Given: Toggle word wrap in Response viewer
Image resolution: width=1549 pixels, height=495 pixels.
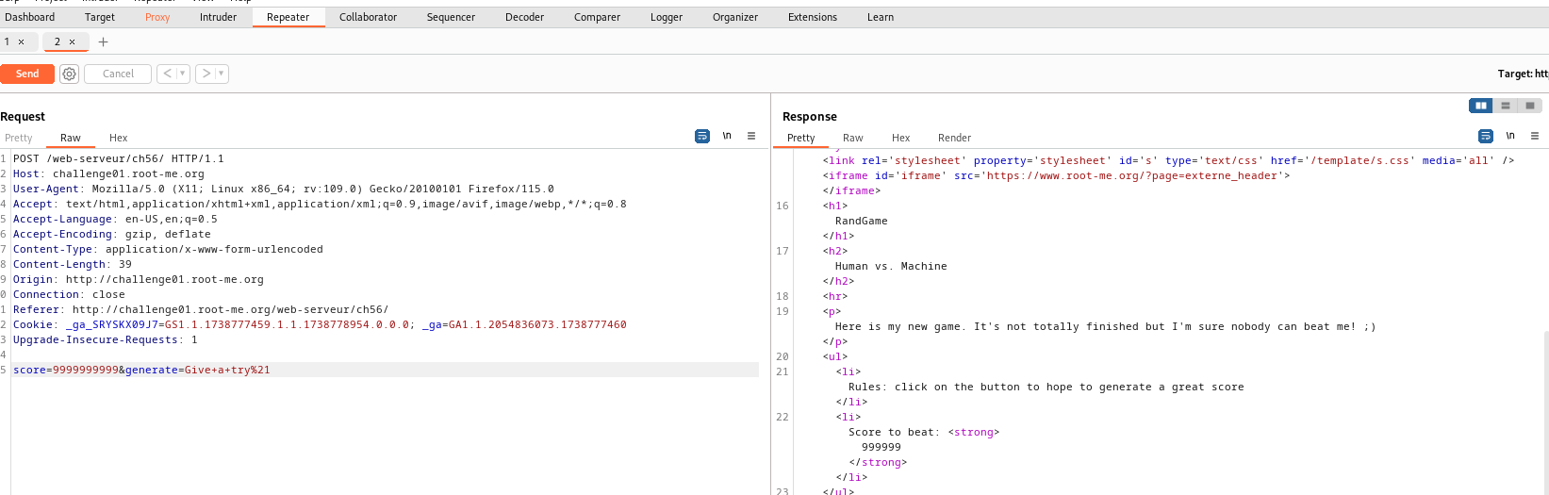Looking at the screenshot, I should pyautogui.click(x=1486, y=137).
